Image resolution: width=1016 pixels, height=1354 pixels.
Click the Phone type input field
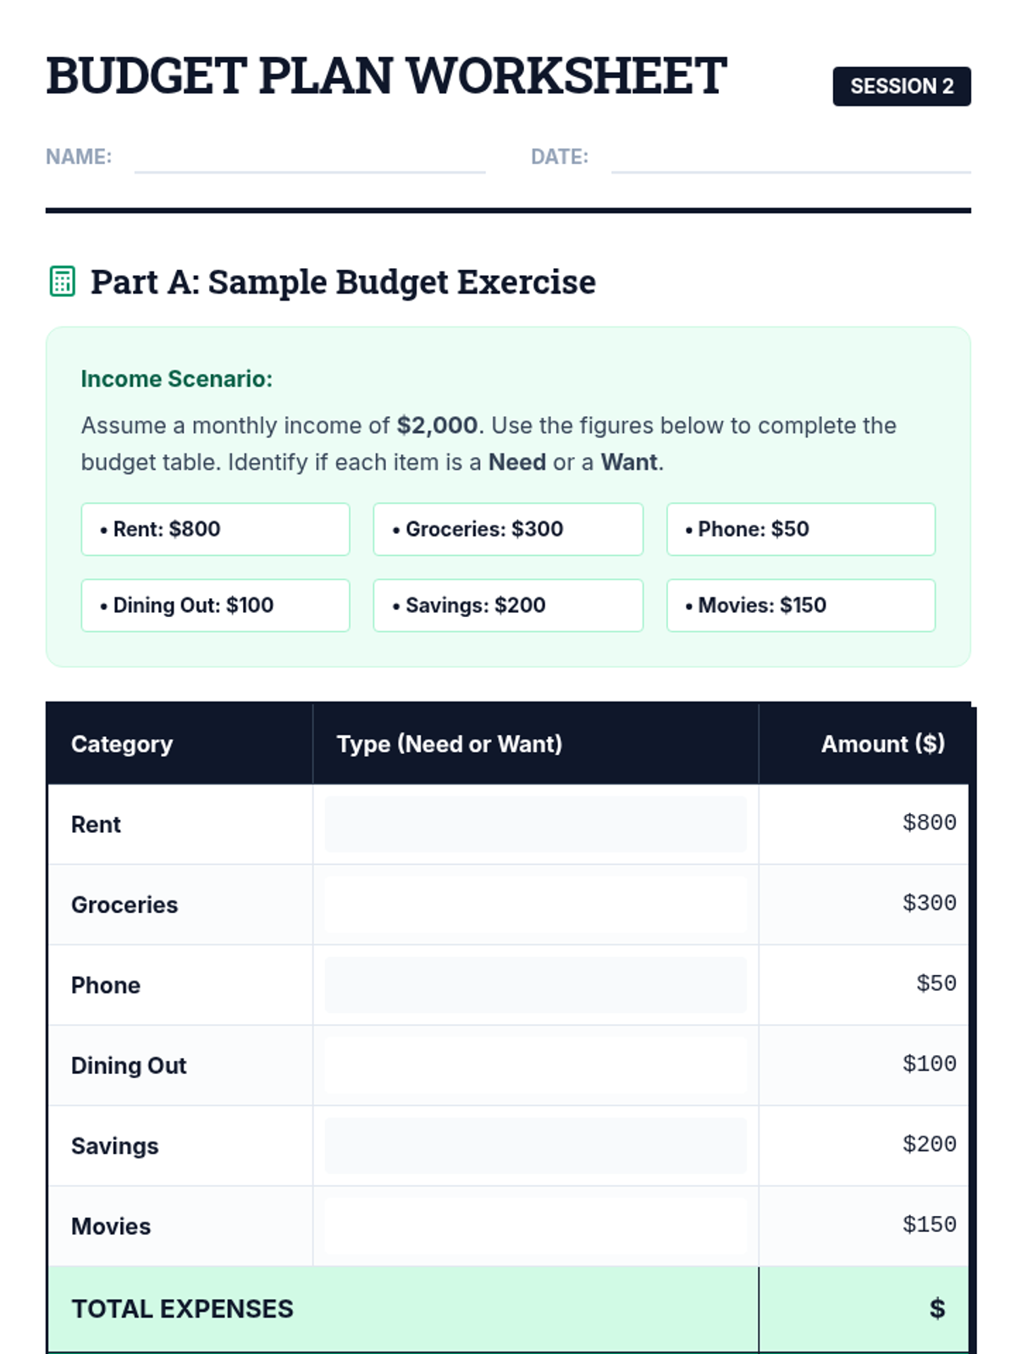click(535, 985)
